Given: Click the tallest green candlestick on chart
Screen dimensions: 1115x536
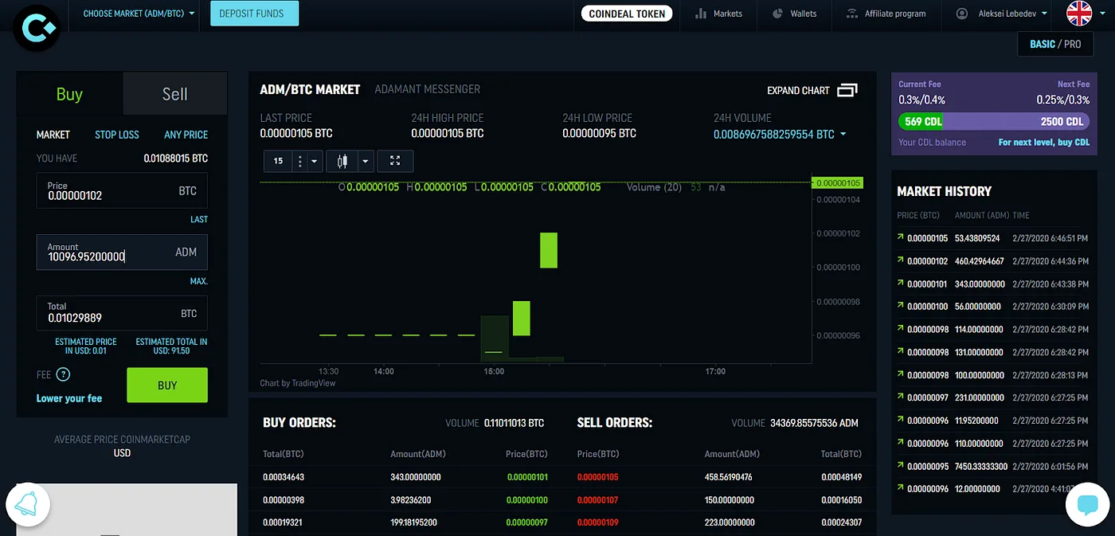Looking at the screenshot, I should pos(548,250).
